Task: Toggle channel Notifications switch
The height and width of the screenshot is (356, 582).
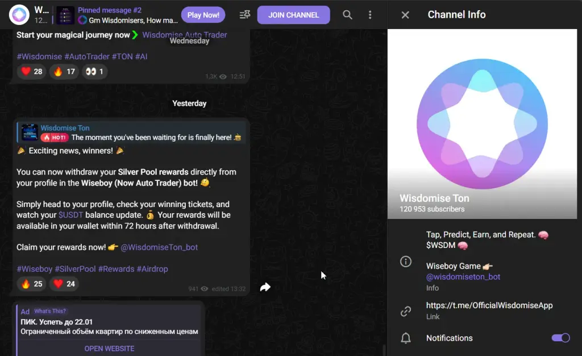Action: click(x=560, y=338)
